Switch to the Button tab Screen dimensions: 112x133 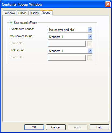pyautogui.click(x=22, y=13)
